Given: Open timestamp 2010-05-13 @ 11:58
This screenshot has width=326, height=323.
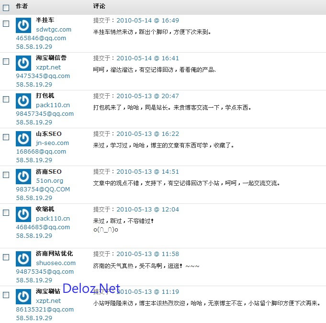Looking at the screenshot, I should [147, 254].
